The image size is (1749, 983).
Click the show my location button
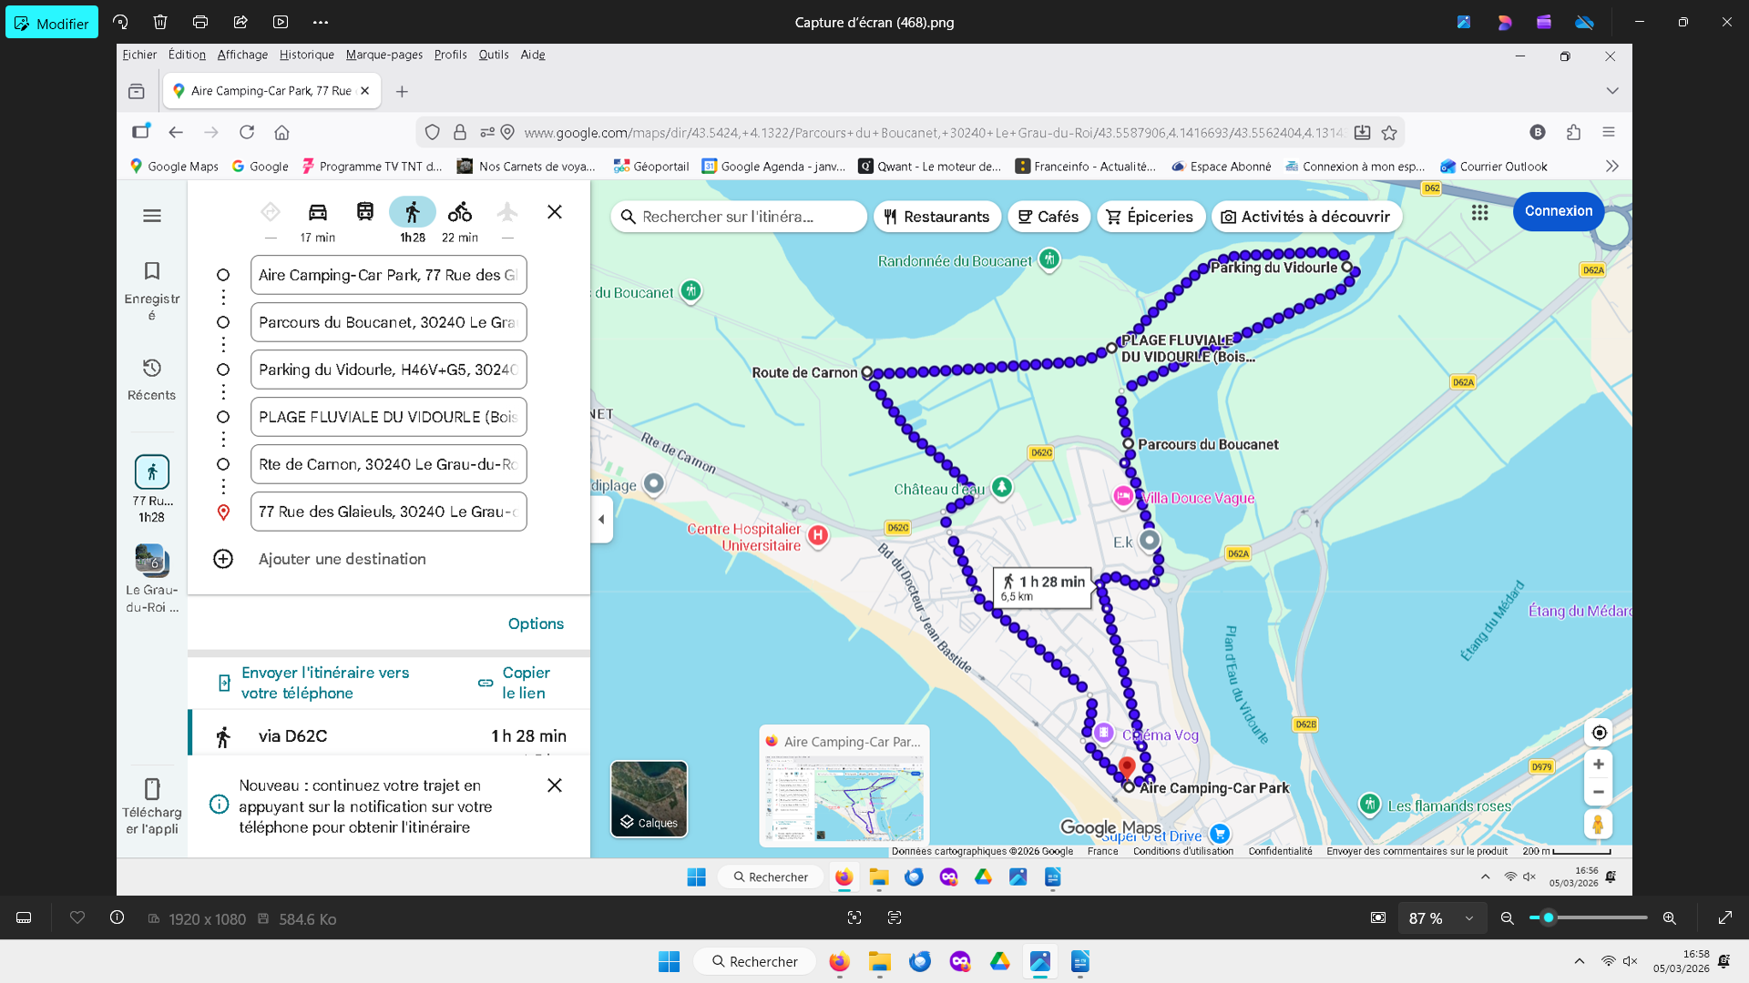coord(1599,733)
